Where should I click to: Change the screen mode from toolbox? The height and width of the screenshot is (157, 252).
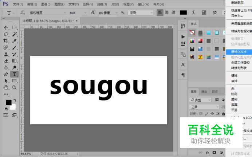pyautogui.click(x=14, y=115)
